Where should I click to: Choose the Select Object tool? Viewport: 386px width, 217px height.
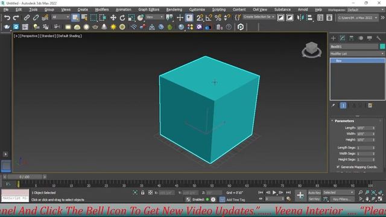(x=75, y=17)
